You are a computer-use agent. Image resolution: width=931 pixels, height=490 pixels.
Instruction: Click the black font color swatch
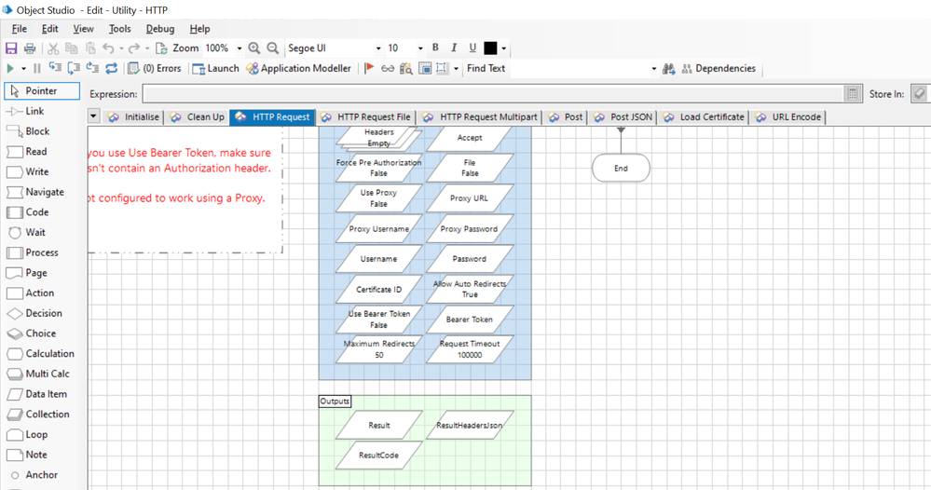pyautogui.click(x=490, y=48)
